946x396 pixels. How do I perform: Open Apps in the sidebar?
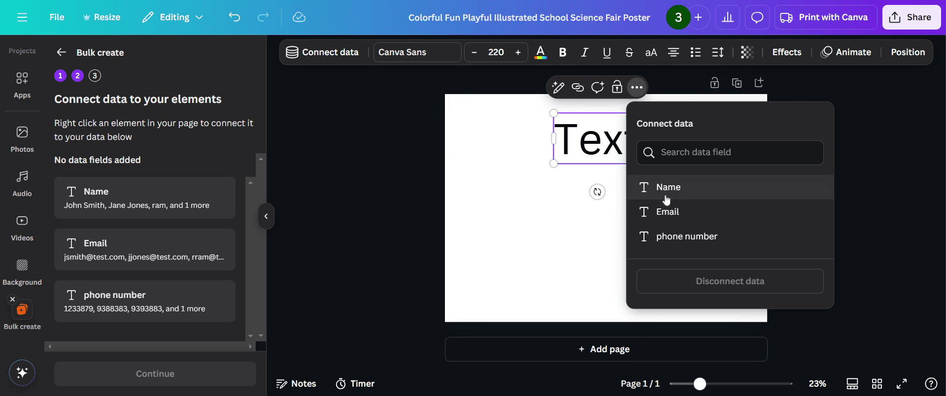pyautogui.click(x=22, y=85)
